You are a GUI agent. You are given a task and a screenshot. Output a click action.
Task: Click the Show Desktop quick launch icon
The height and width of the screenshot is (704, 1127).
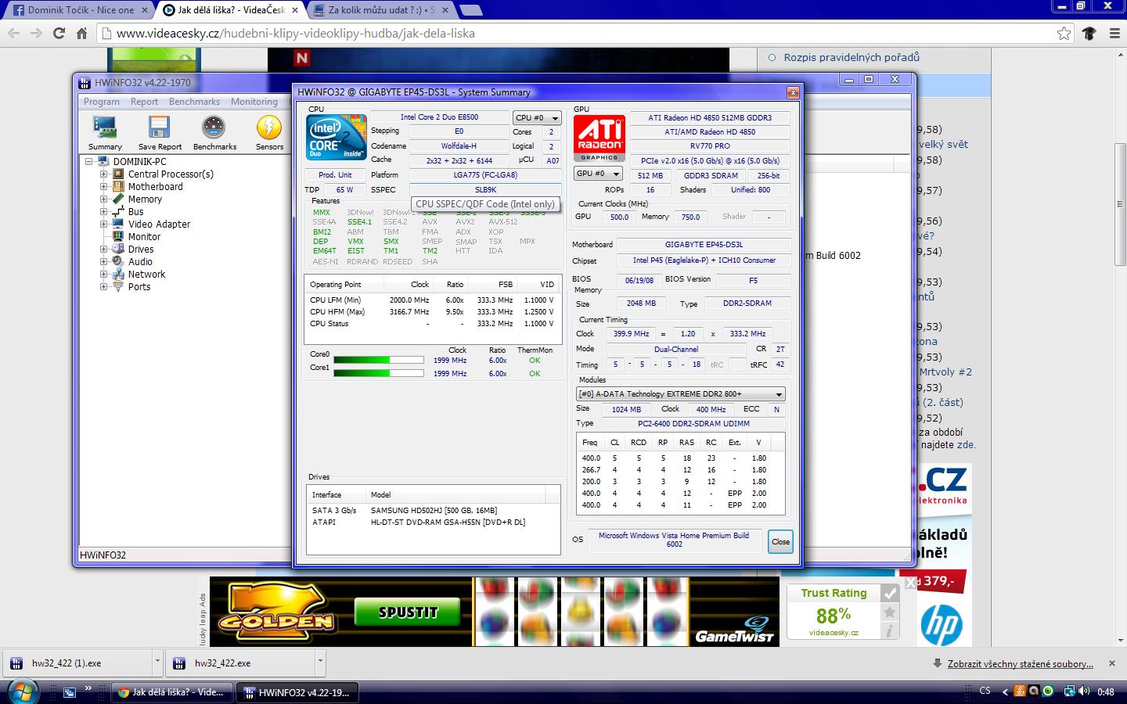[70, 692]
